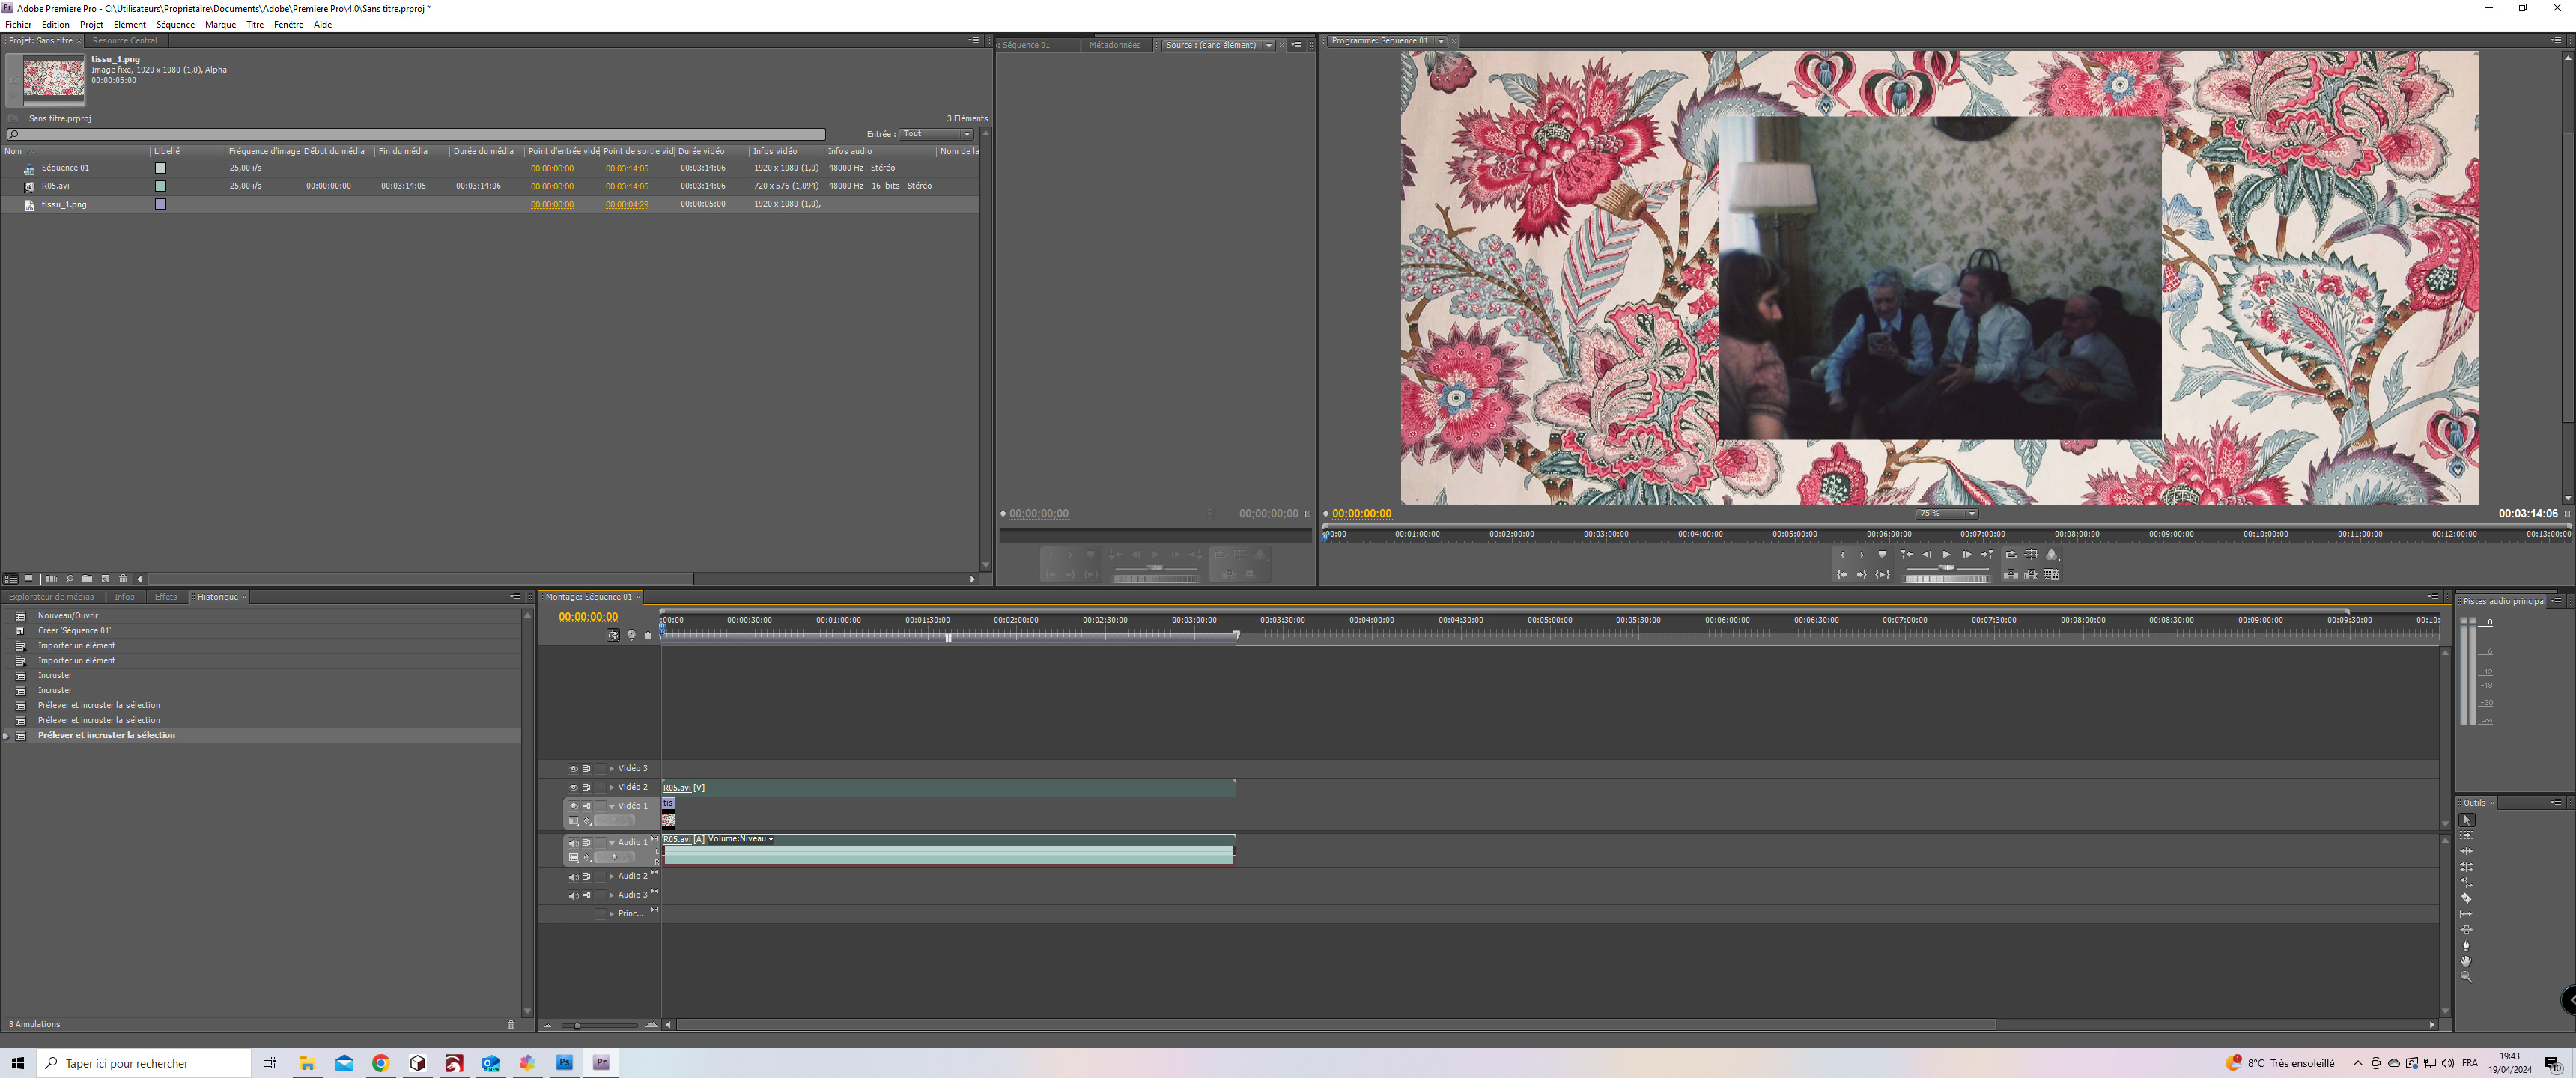Click the Safe Margins icon in Program monitor
This screenshot has height=1078, width=2576.
2031,555
